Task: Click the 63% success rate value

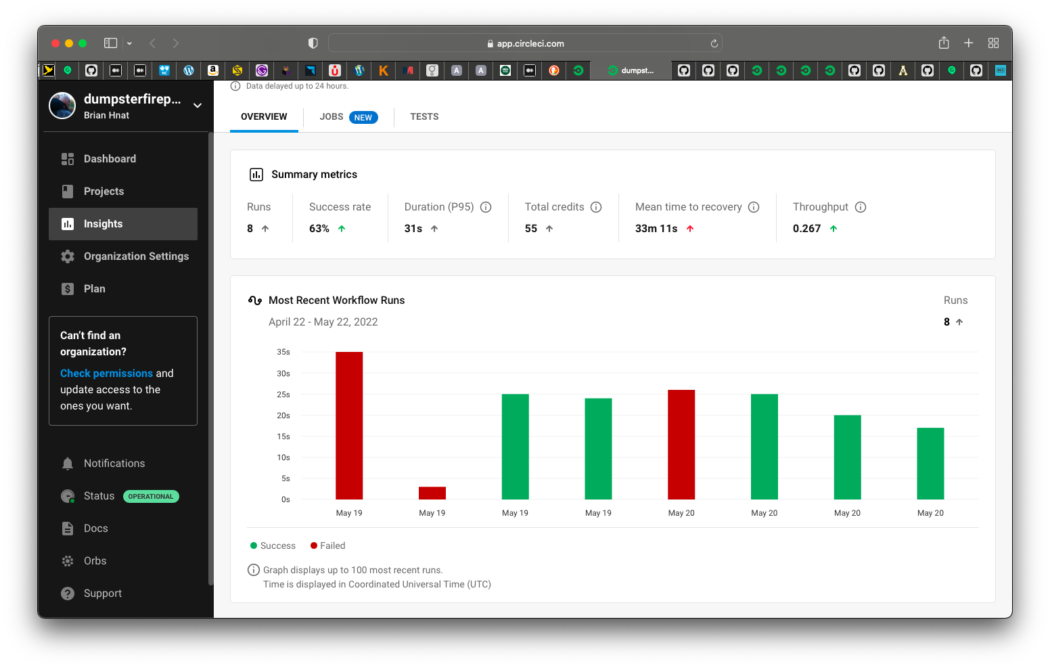Action: tap(319, 229)
